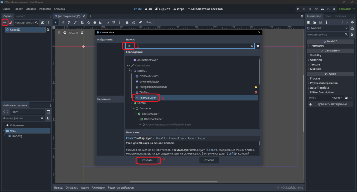
Task: Zoom in the viewport with plus
Action: coord(82,33)
